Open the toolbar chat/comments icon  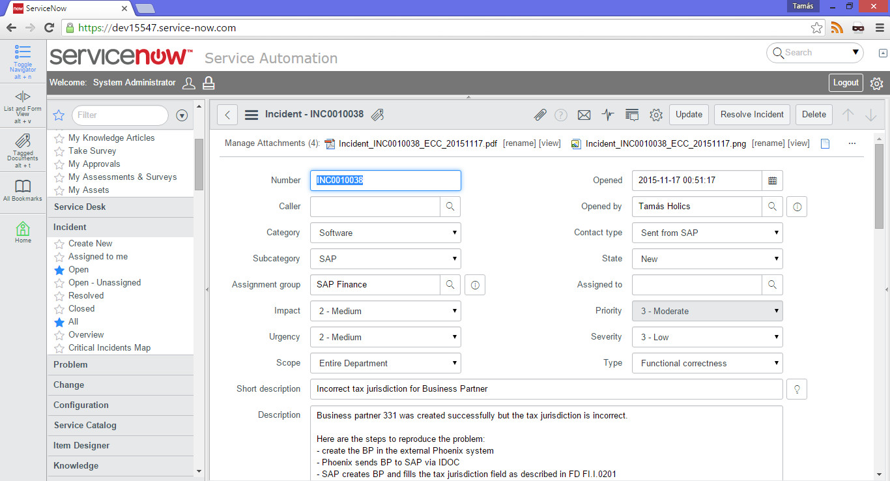tap(632, 115)
